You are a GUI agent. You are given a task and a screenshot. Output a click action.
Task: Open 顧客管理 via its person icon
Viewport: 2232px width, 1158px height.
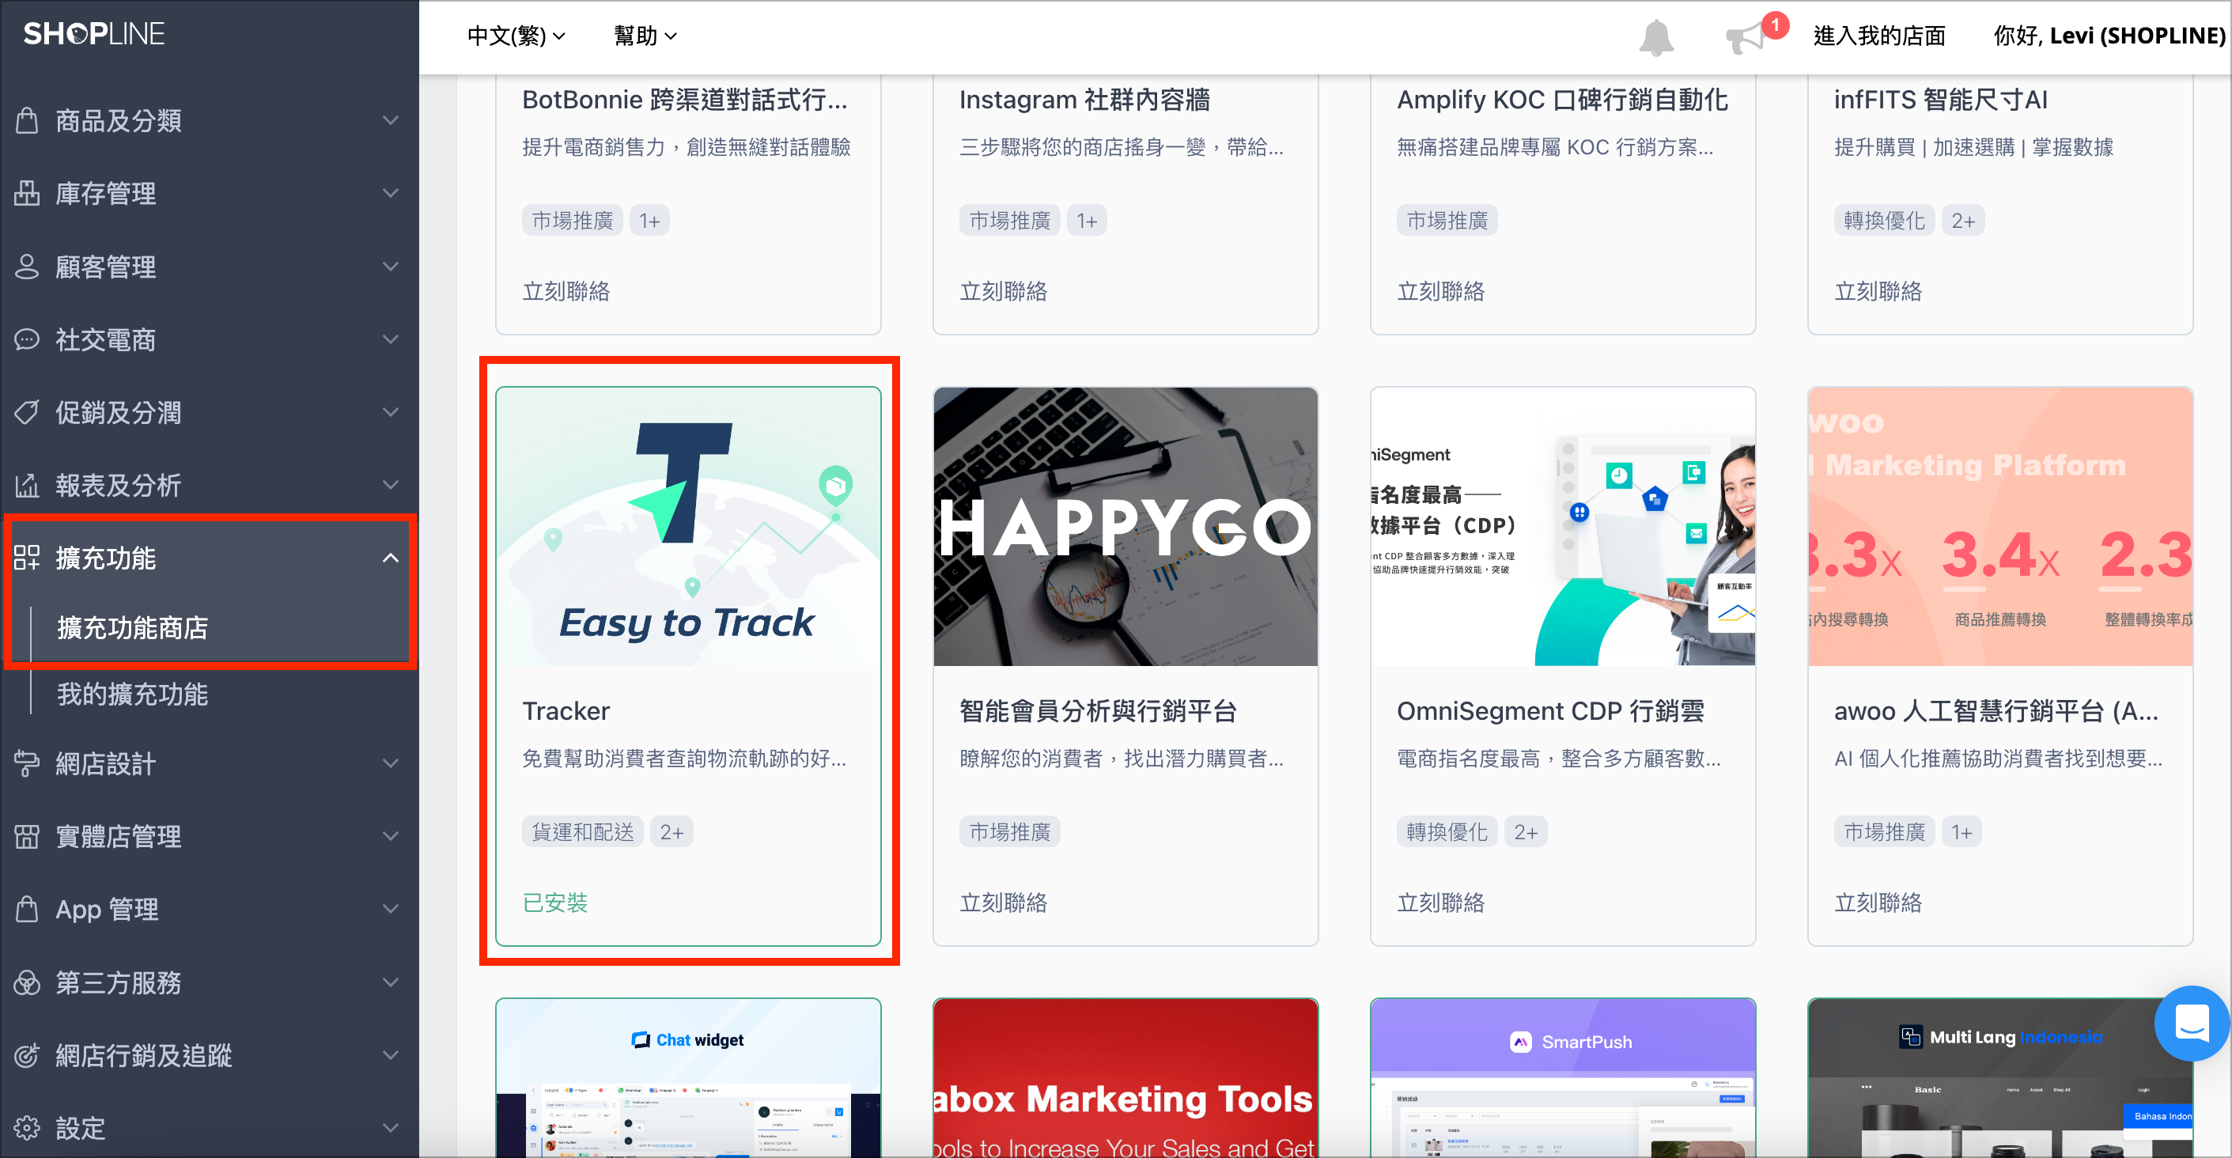tap(27, 266)
